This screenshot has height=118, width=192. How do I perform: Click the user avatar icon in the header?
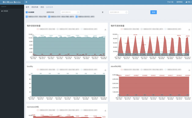(x=186, y=2)
